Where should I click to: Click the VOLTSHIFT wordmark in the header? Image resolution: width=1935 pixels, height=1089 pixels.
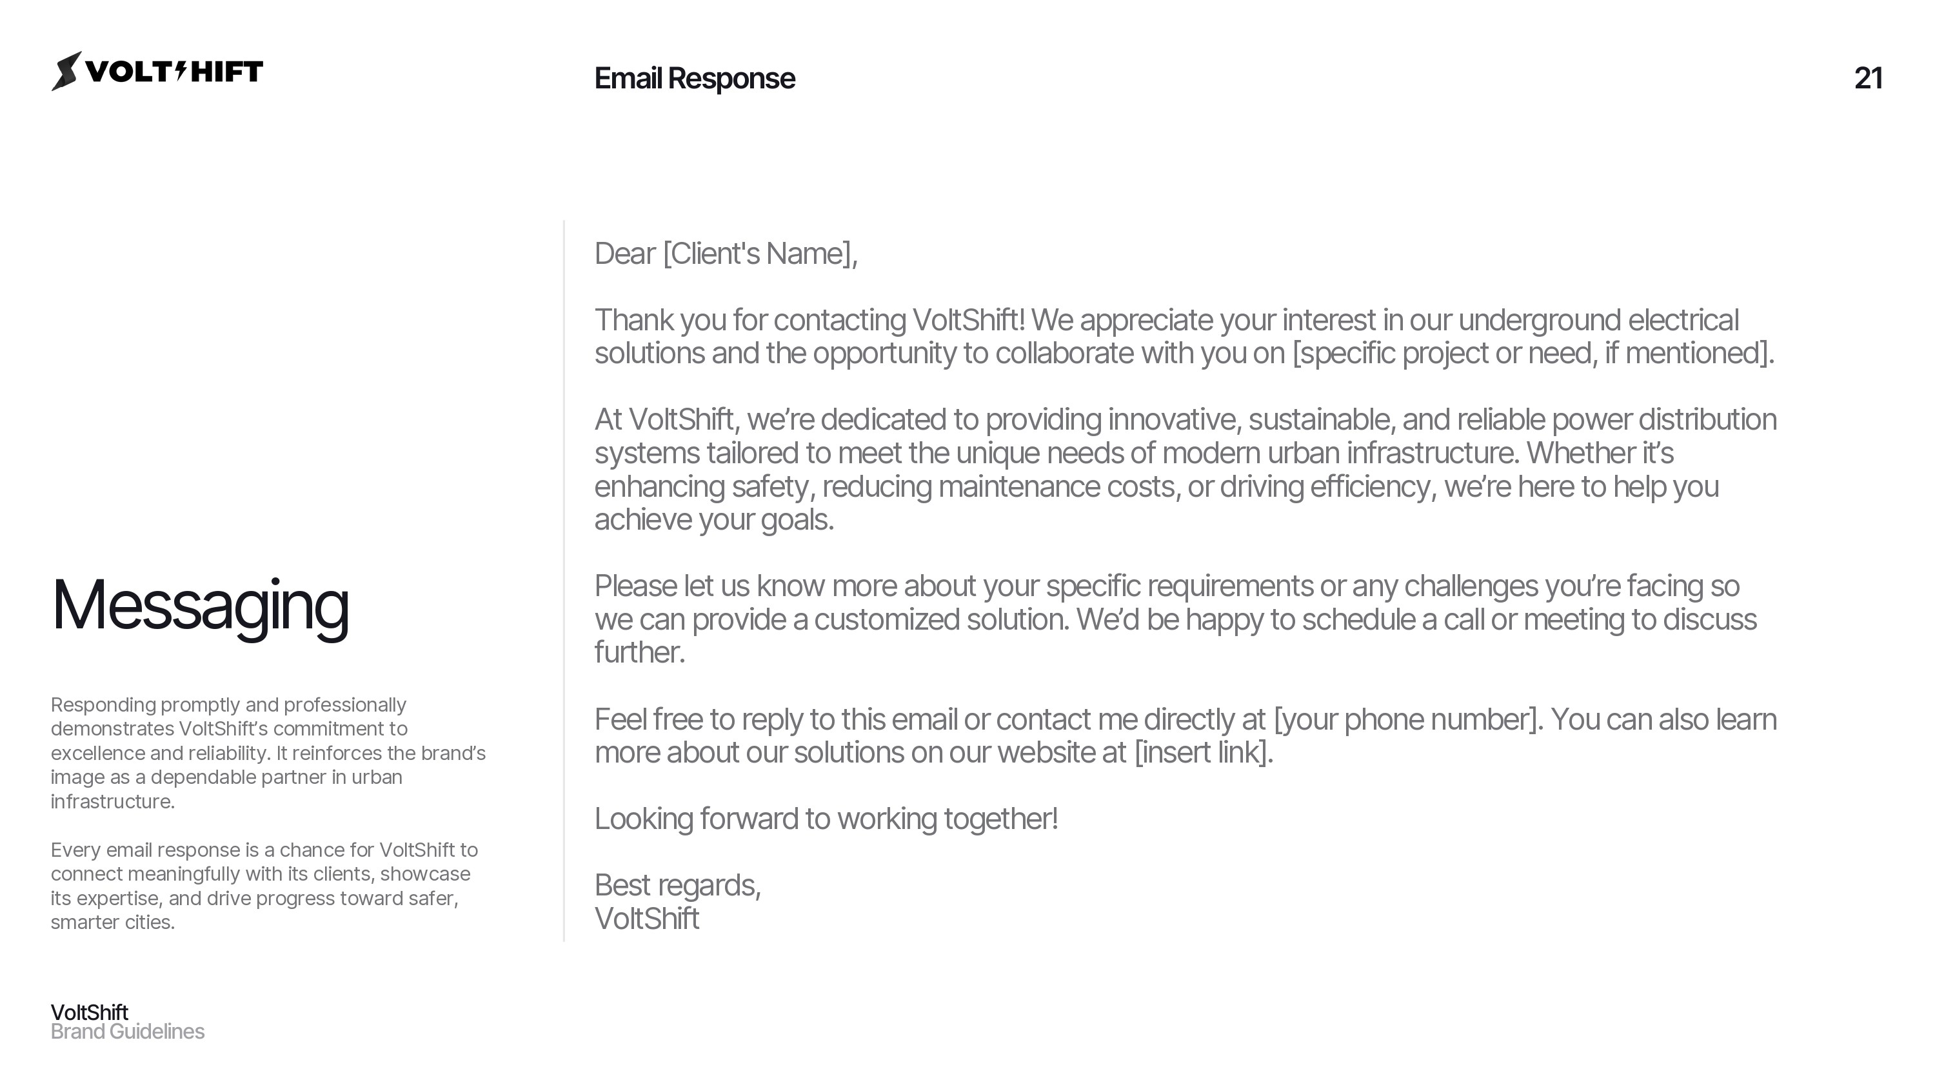(174, 72)
